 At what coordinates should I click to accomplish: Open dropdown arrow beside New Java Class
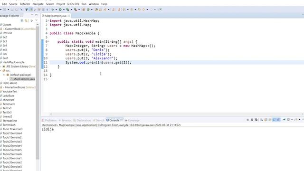click(x=92, y=9)
